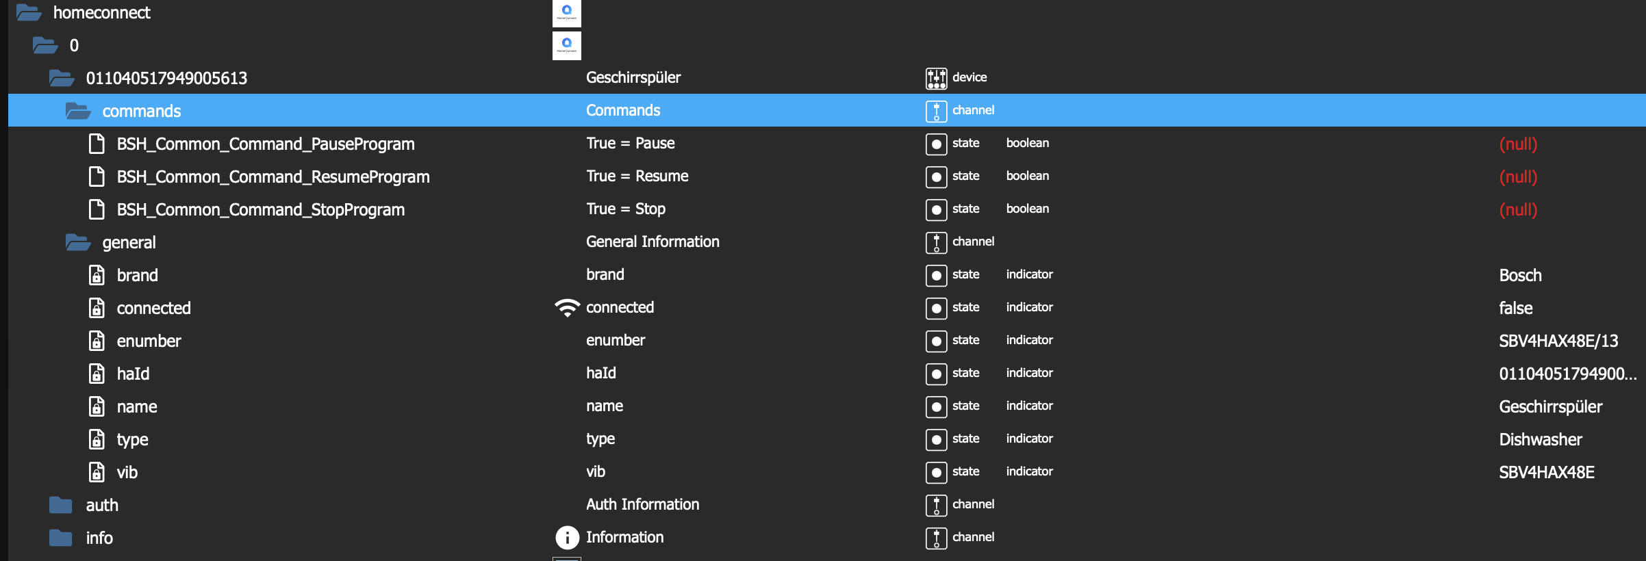Click the device type icon for Geschirrspüler
The height and width of the screenshot is (561, 1646).
(936, 78)
